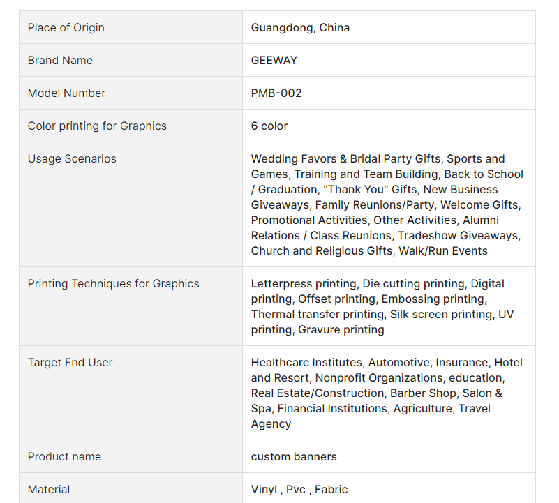Select the Guangdong, China value cell
559x503 pixels.
[300, 28]
